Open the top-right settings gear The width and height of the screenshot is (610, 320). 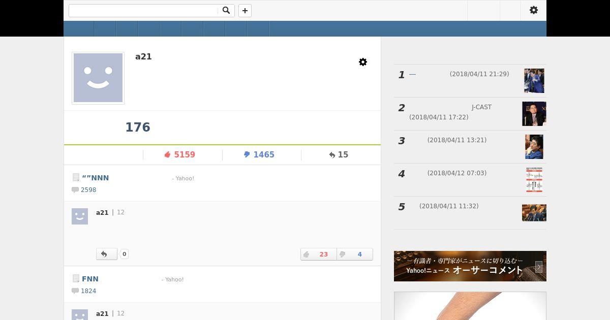pyautogui.click(x=534, y=10)
